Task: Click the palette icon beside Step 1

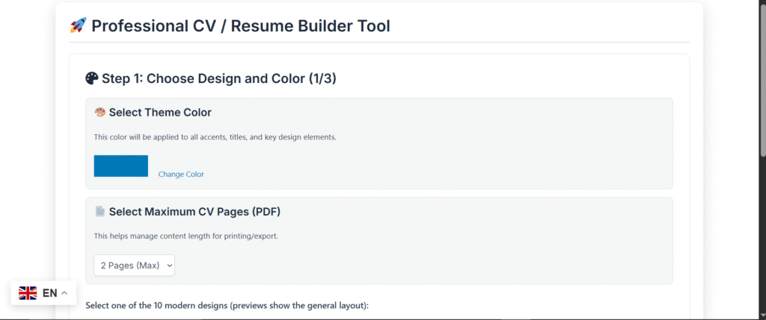Action: point(92,78)
